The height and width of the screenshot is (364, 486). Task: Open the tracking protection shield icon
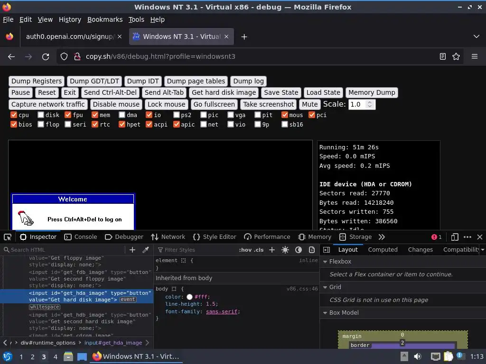[64, 57]
